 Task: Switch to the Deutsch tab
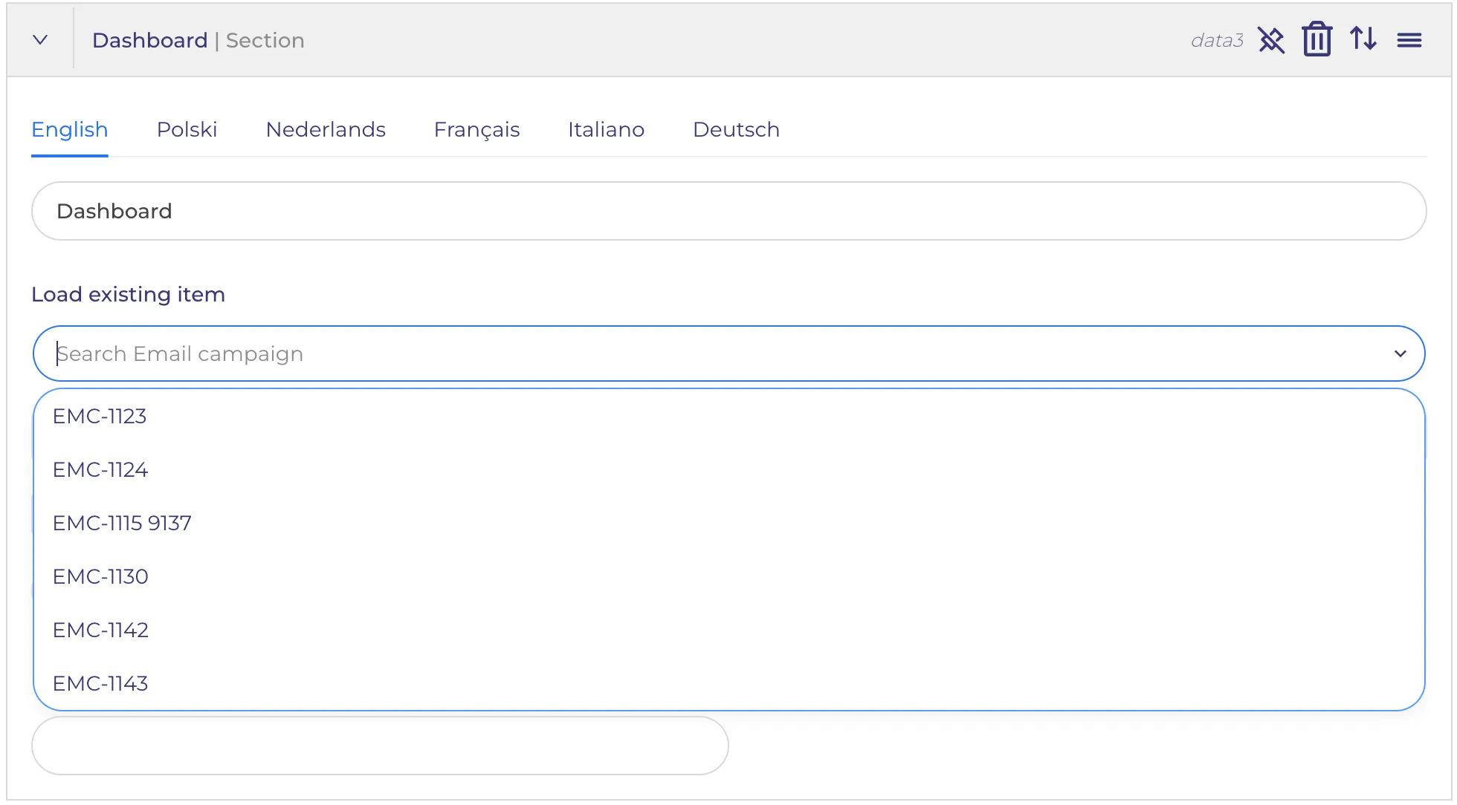736,129
